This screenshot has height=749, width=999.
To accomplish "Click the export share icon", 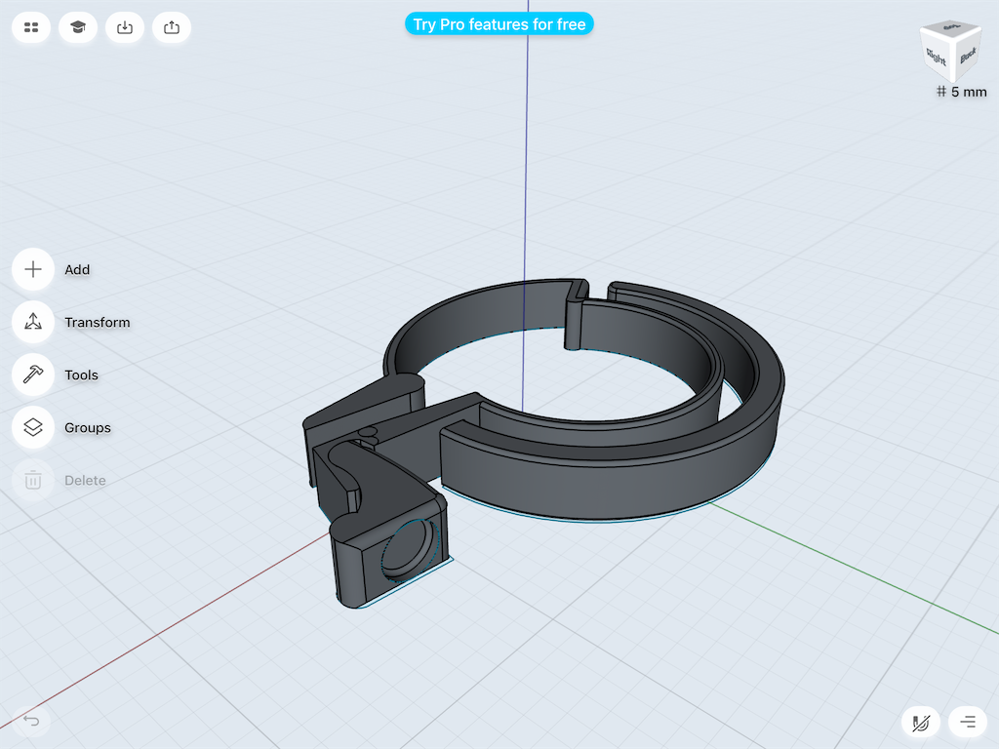I will 172,27.
